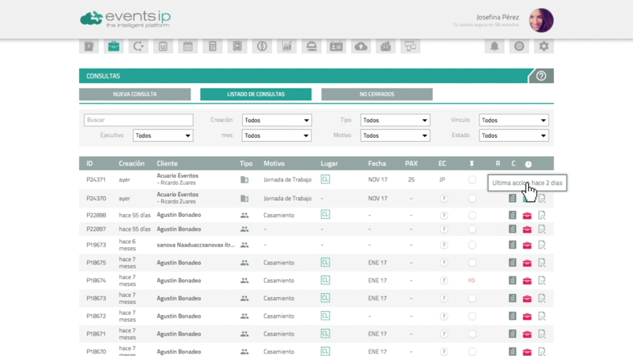Toggle the pin circle for row P18673
This screenshot has height=356, width=633.
[472, 298]
